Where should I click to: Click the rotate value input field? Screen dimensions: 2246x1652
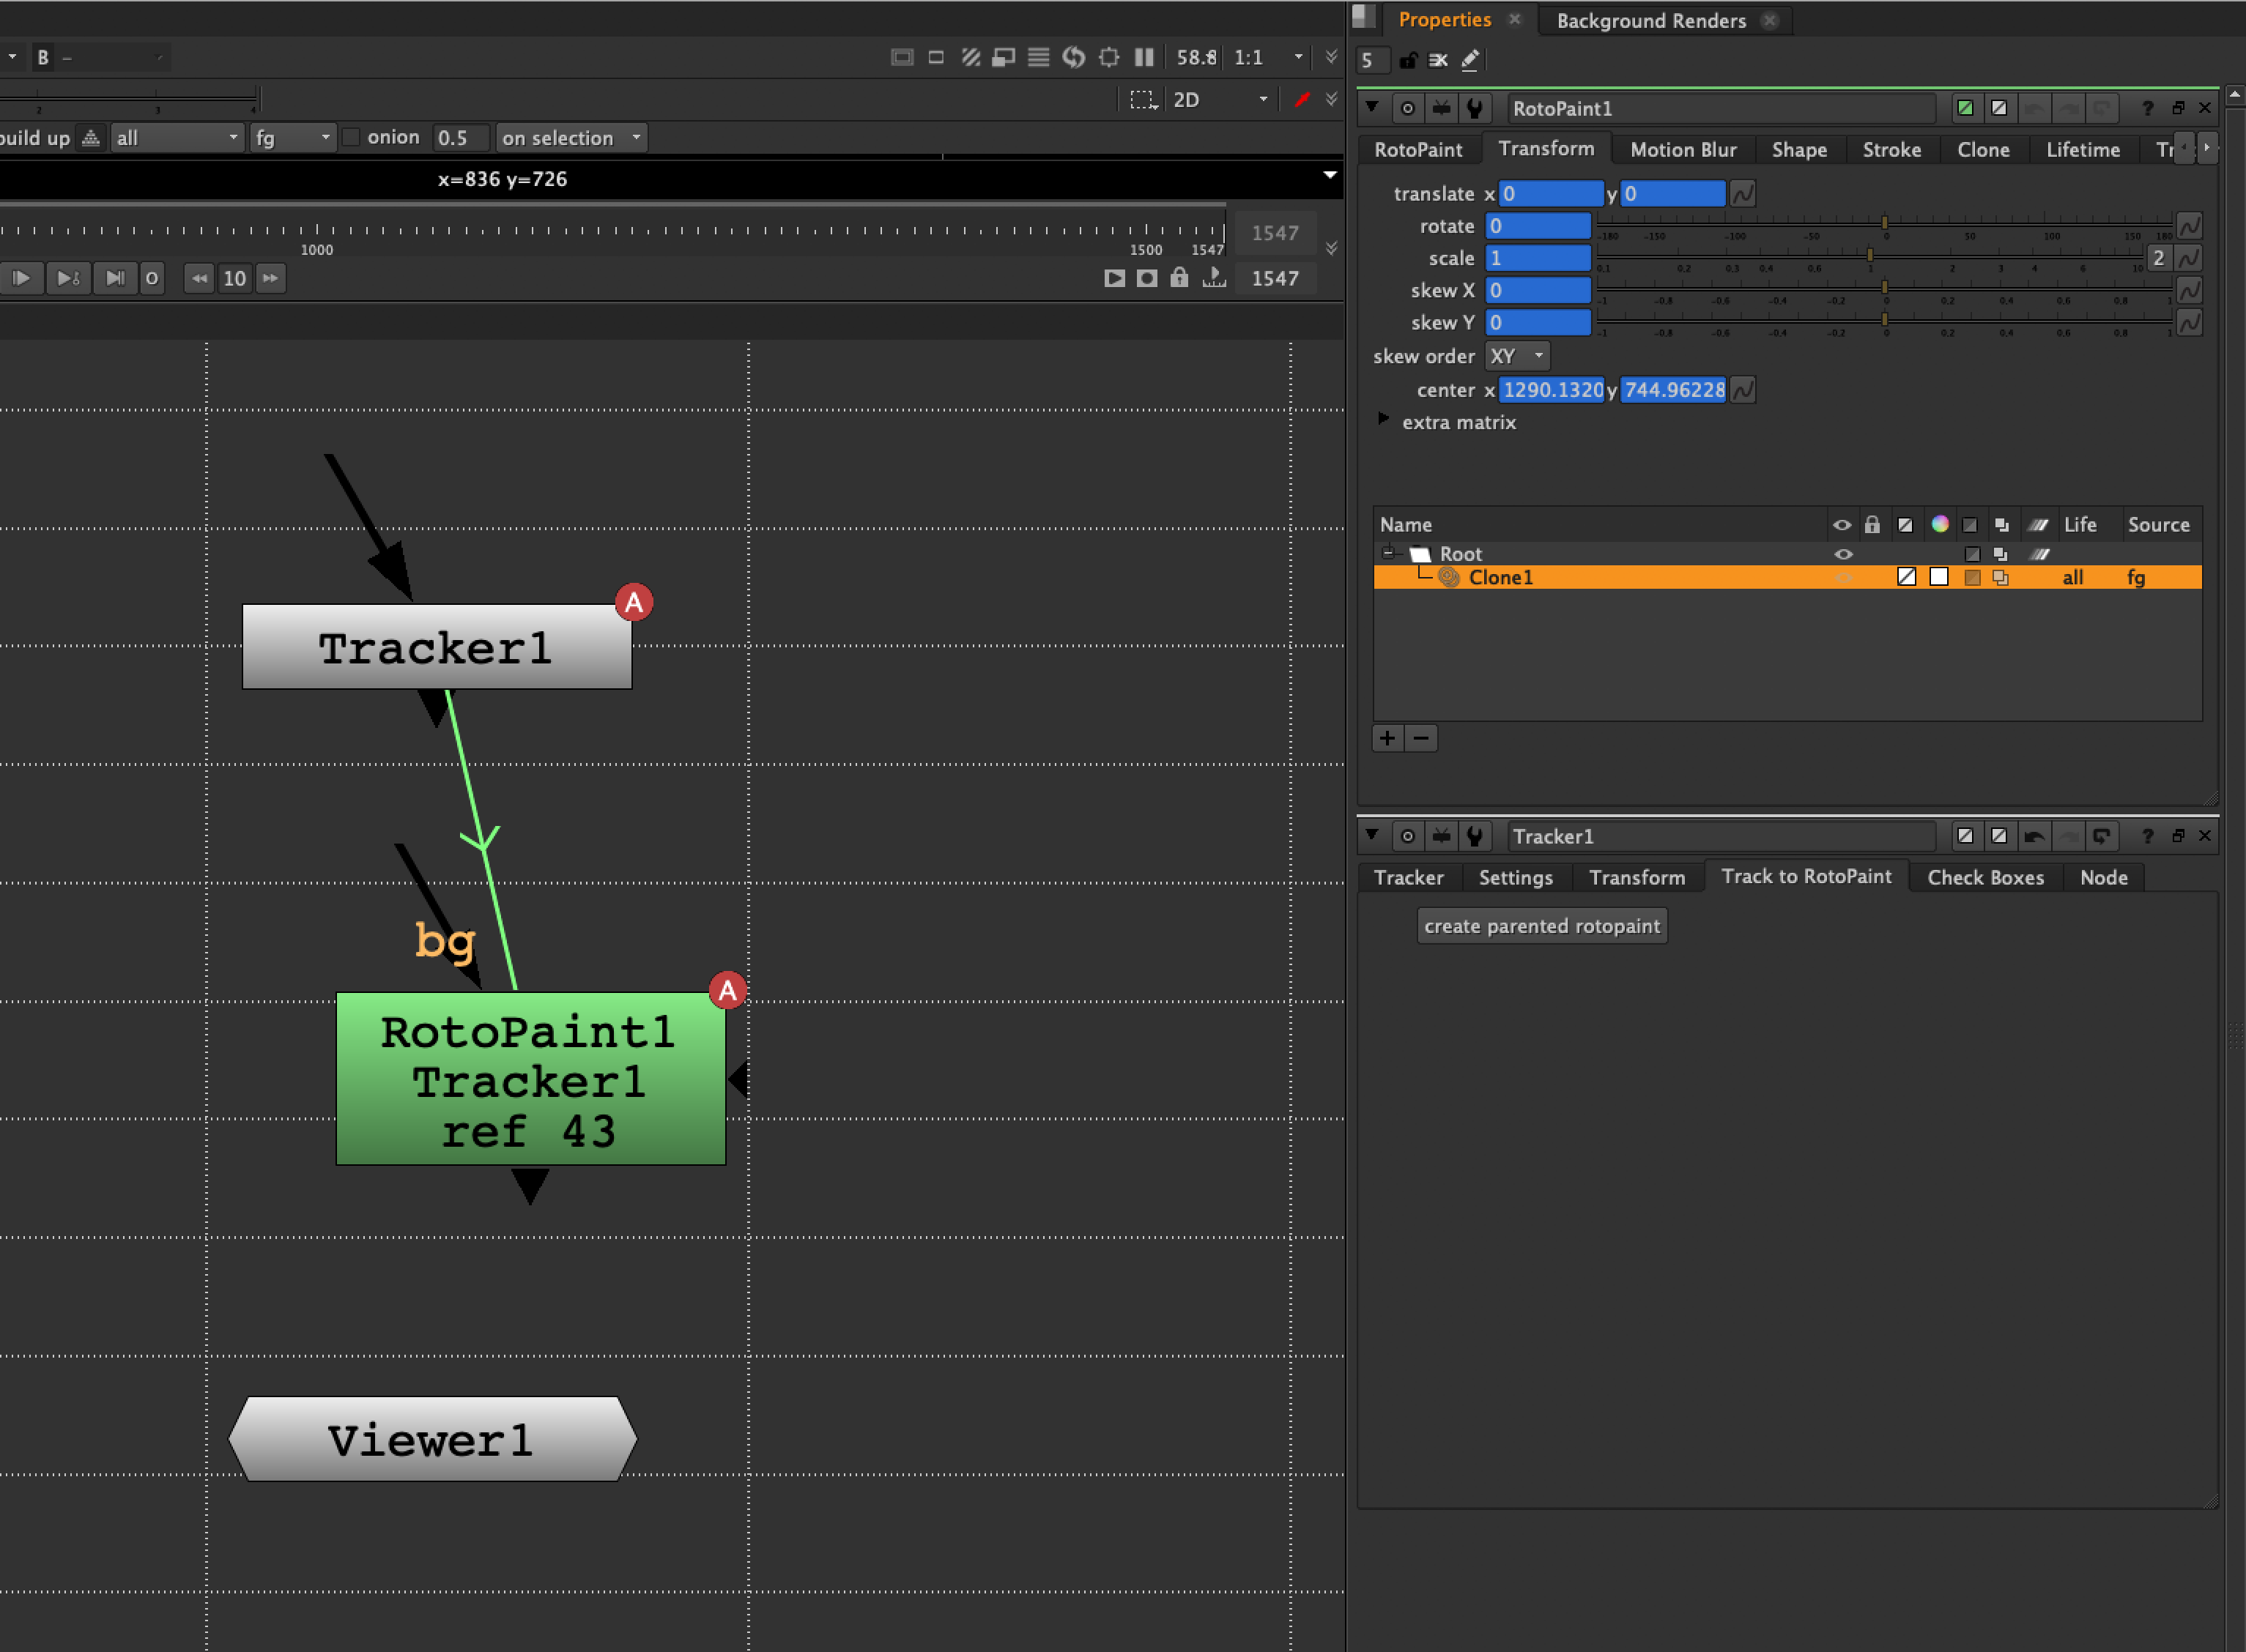pos(1538,226)
